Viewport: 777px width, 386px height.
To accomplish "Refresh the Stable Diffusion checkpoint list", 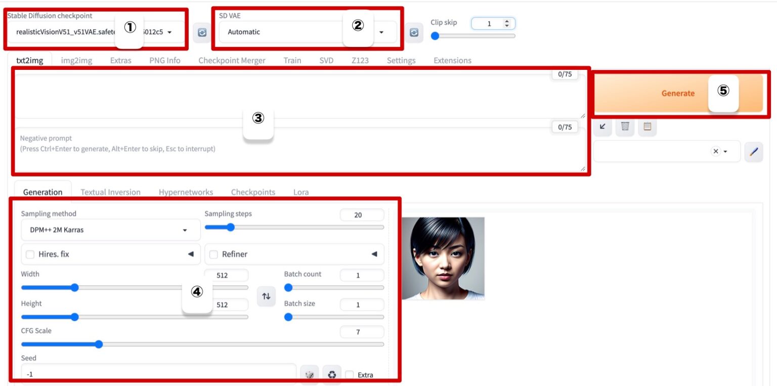I will point(202,32).
